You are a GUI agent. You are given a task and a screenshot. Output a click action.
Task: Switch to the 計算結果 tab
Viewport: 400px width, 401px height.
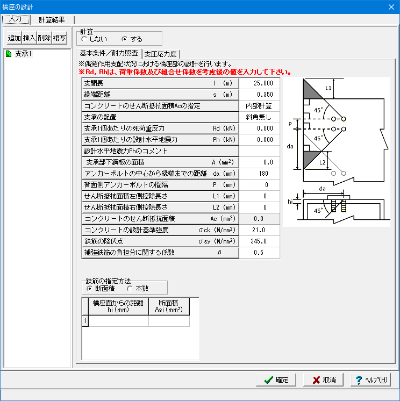(52, 20)
